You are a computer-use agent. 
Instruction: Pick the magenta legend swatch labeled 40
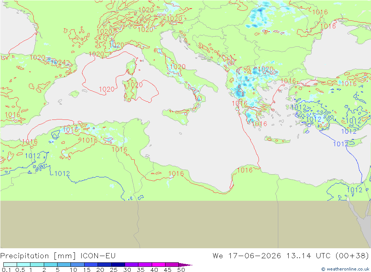(158, 265)
